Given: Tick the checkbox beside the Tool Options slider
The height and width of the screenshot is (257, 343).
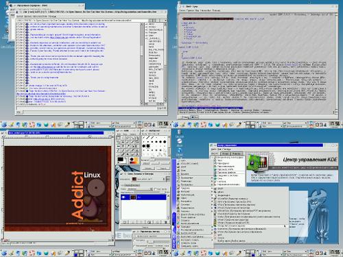Looking at the screenshot, I should click(x=134, y=241).
